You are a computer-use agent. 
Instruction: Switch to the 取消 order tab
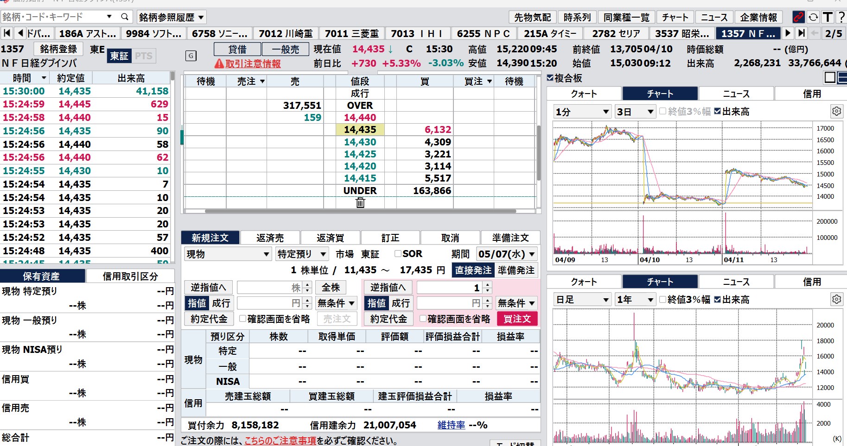tap(450, 238)
